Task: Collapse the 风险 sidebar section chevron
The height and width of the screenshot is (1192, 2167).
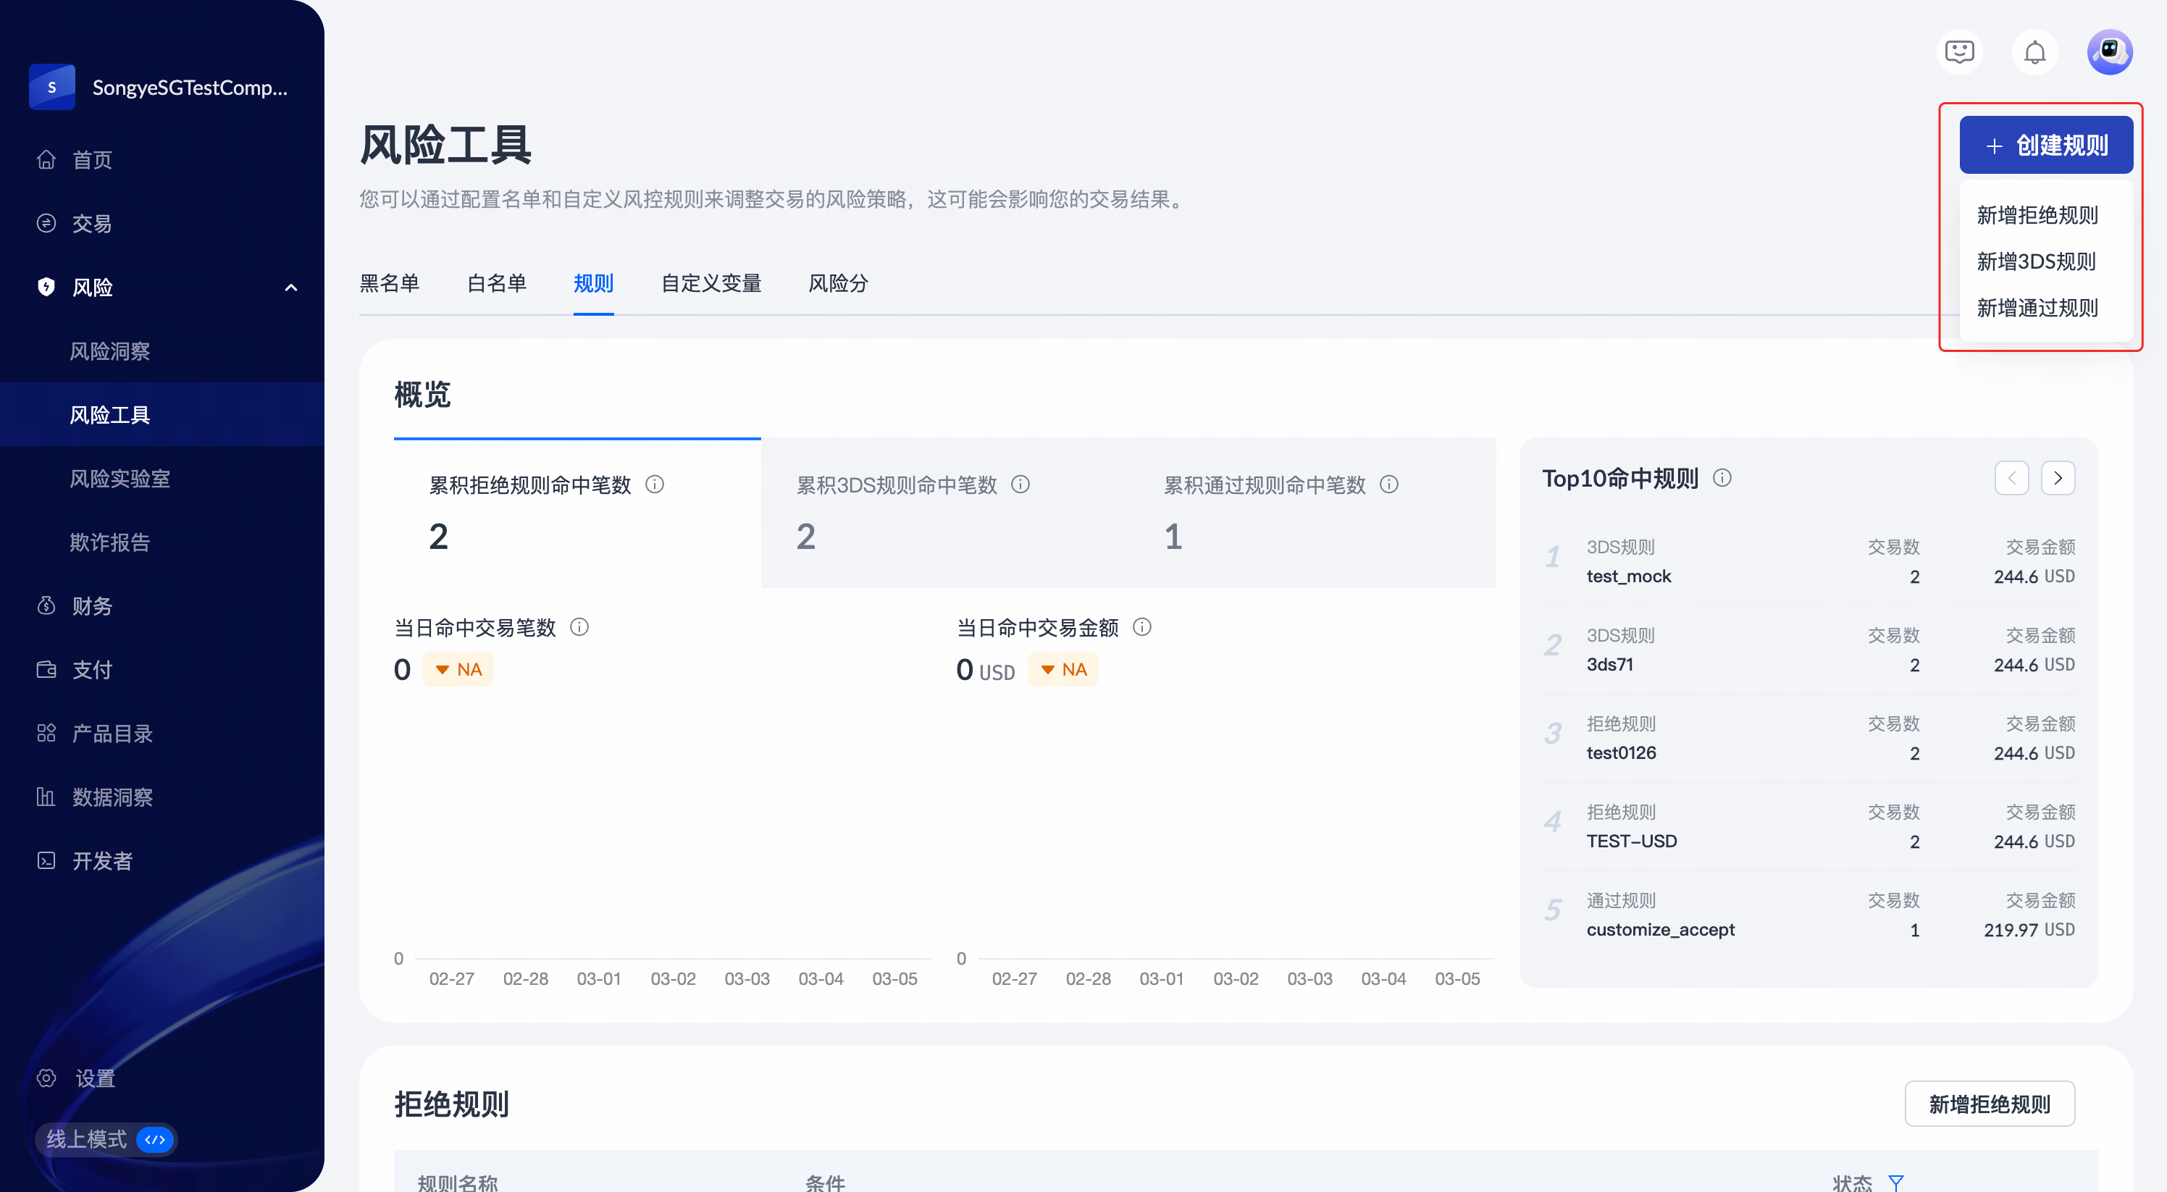Action: coord(291,287)
